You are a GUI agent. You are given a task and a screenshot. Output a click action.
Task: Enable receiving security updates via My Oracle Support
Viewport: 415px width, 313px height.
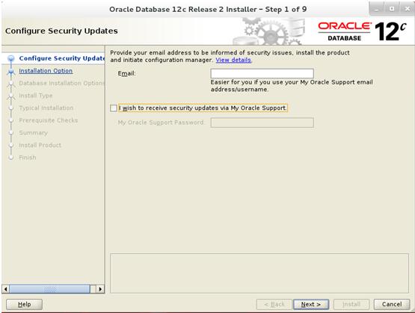coord(114,108)
